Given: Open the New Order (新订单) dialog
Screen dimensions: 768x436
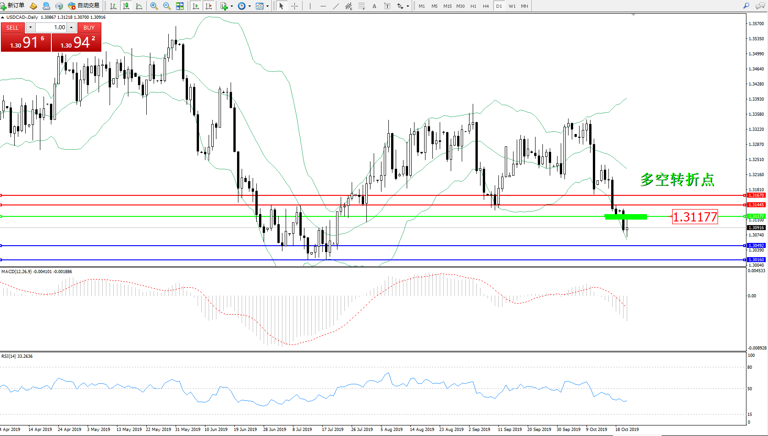Looking at the screenshot, I should [13, 6].
